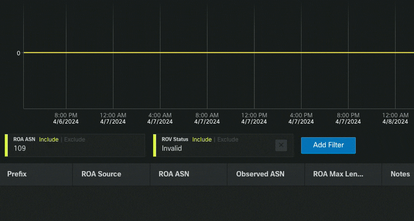Click the 0 label on the y-axis

coord(18,53)
